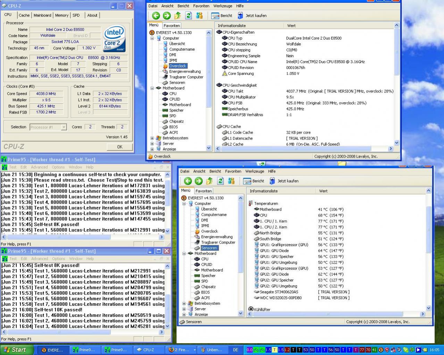Click scroll-down arrow in upper Prime95 window
The height and width of the screenshot is (355, 444).
168,231
